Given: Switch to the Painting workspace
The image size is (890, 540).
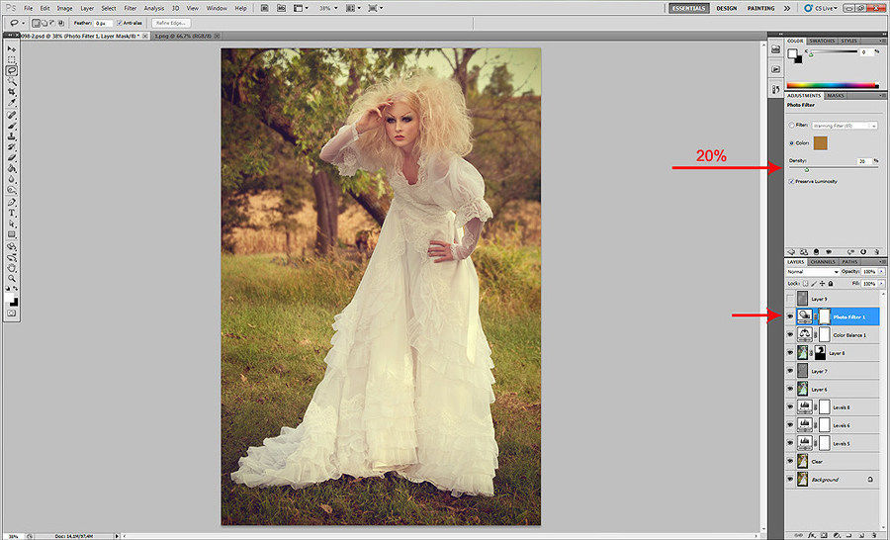Looking at the screenshot, I should click(x=760, y=8).
